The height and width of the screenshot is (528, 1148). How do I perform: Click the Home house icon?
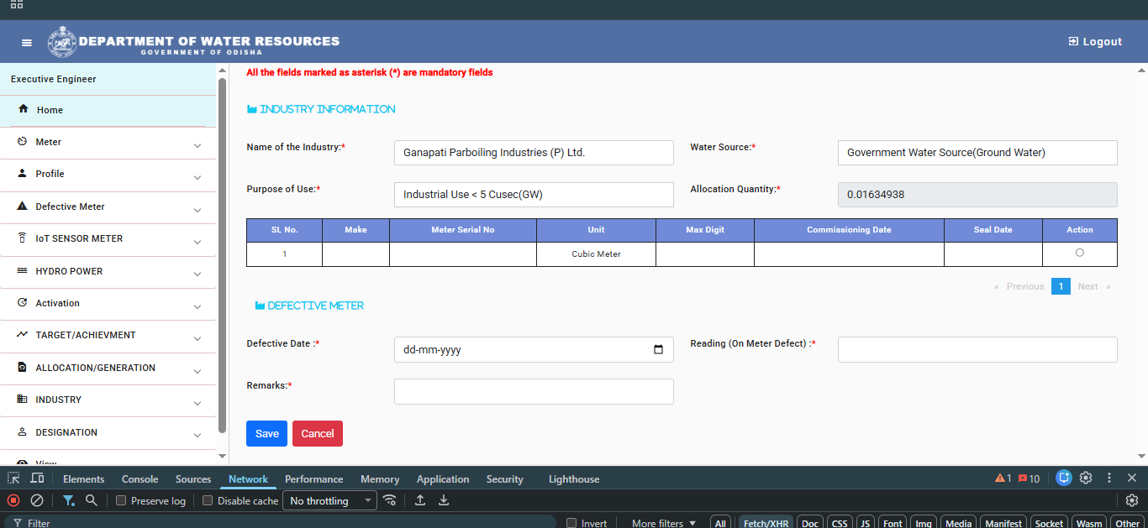[24, 109]
